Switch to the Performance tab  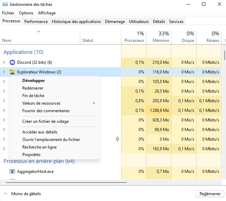(x=36, y=21)
